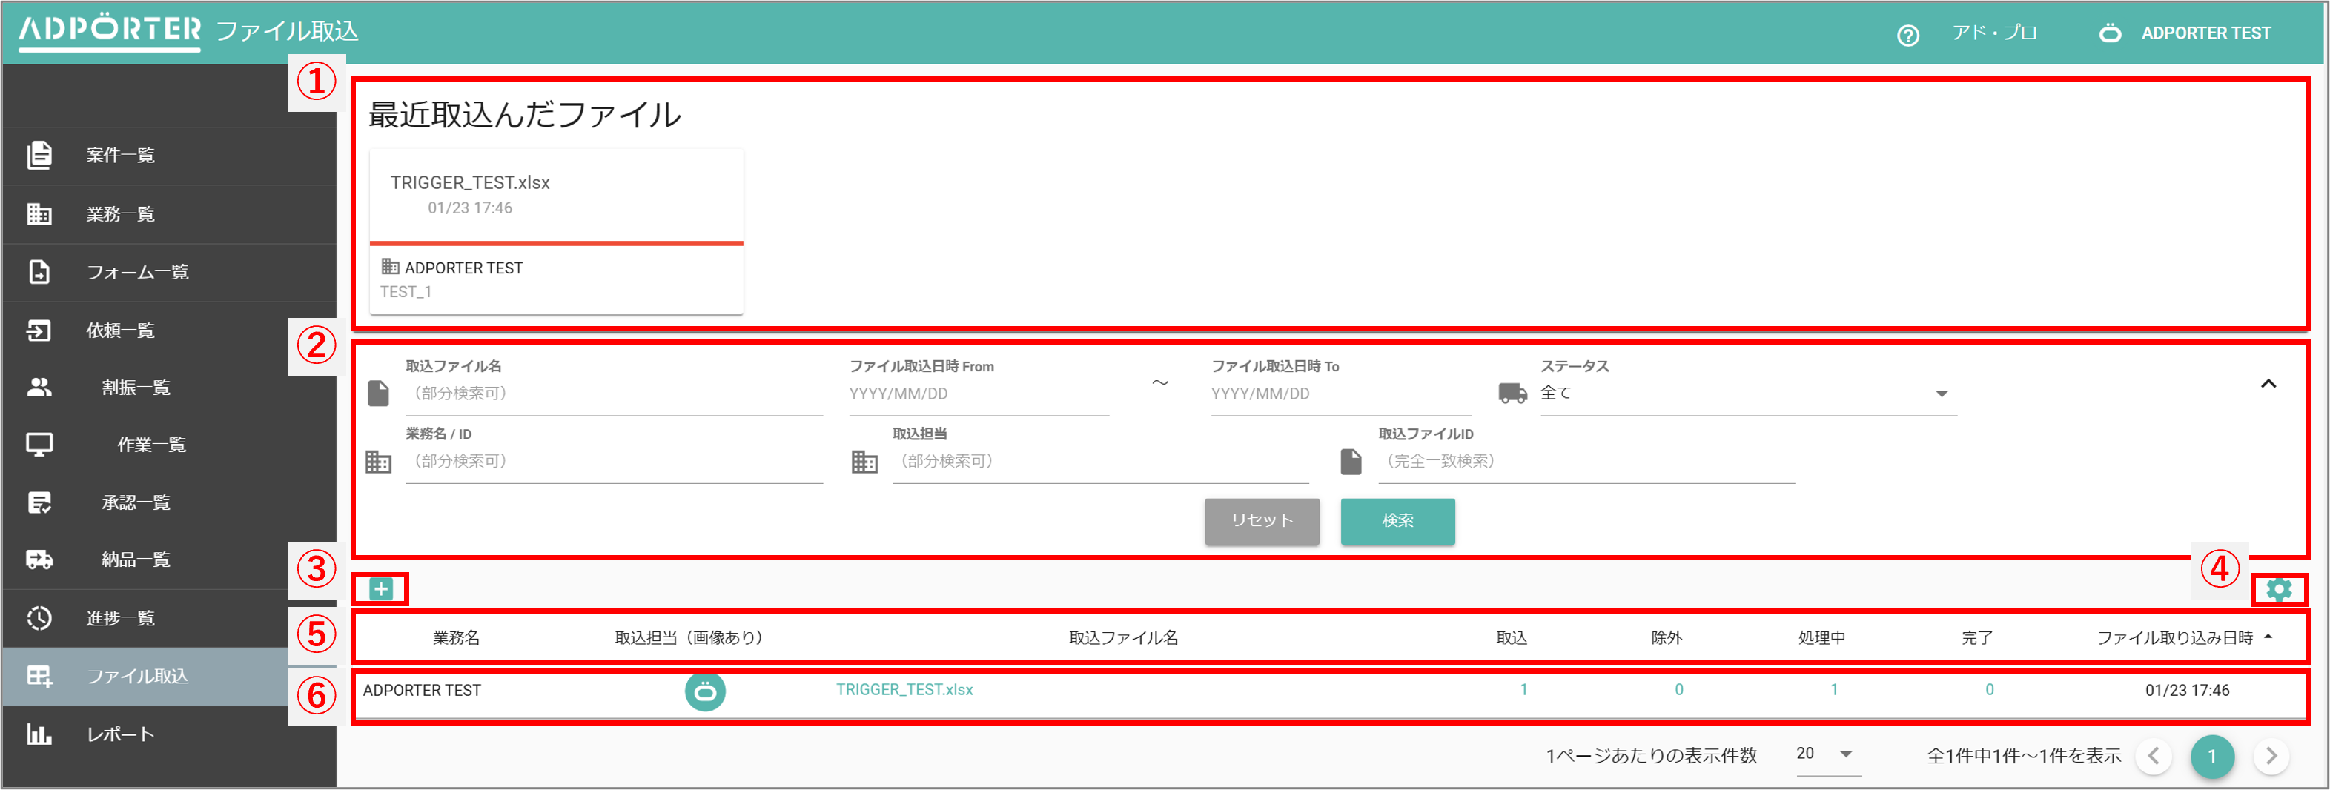Click the green plus add-file icon
The image size is (2330, 790).
(x=381, y=589)
